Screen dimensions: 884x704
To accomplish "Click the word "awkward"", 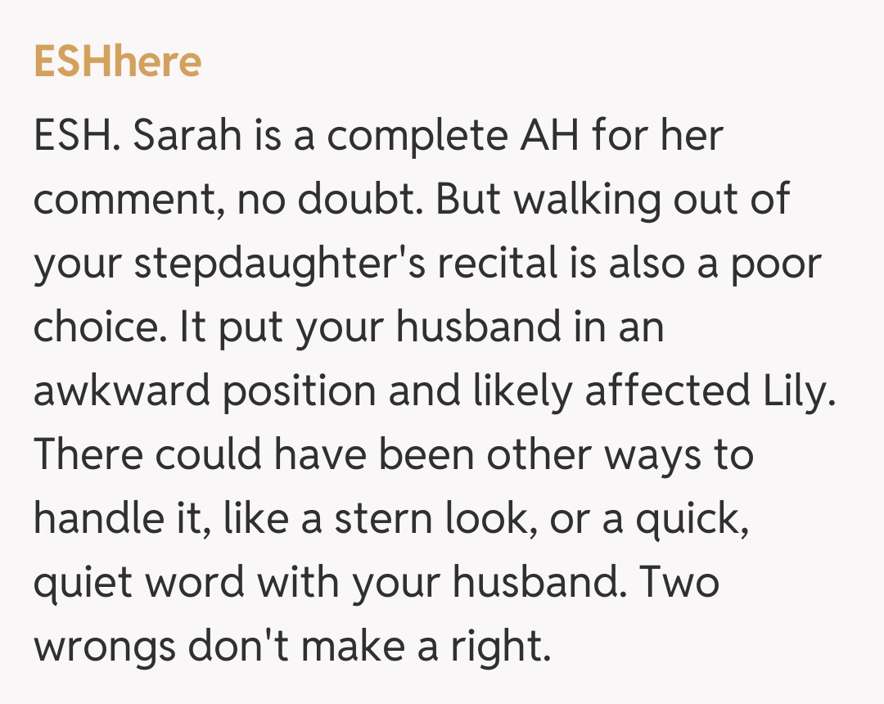I will coord(120,391).
